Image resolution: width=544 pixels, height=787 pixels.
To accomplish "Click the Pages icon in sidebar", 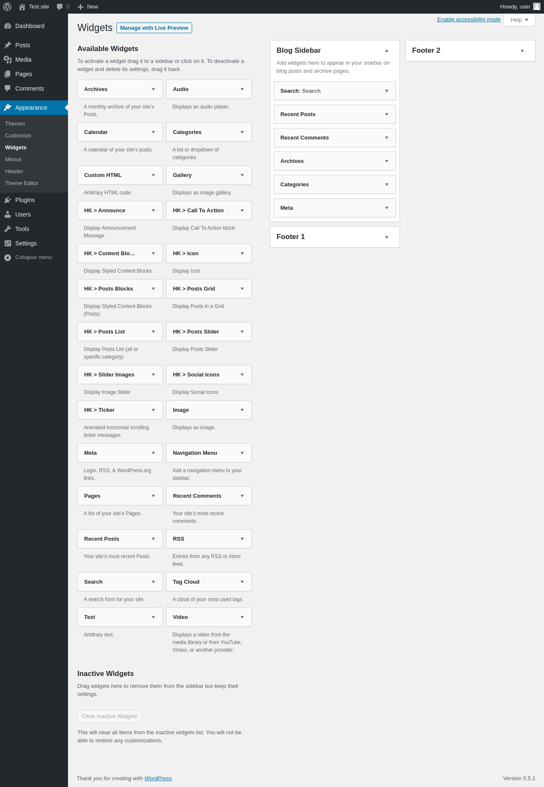I will tap(8, 74).
